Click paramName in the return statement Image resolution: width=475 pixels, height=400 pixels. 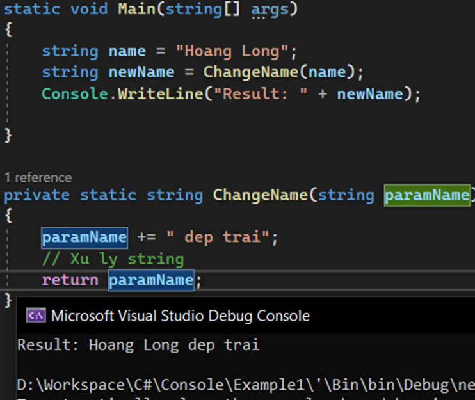click(151, 280)
